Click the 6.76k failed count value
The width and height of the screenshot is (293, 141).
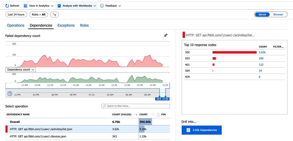(116, 122)
